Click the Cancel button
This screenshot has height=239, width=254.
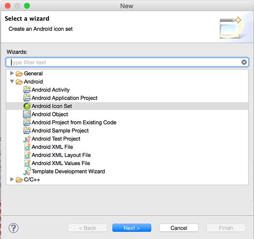pyautogui.click(x=179, y=228)
